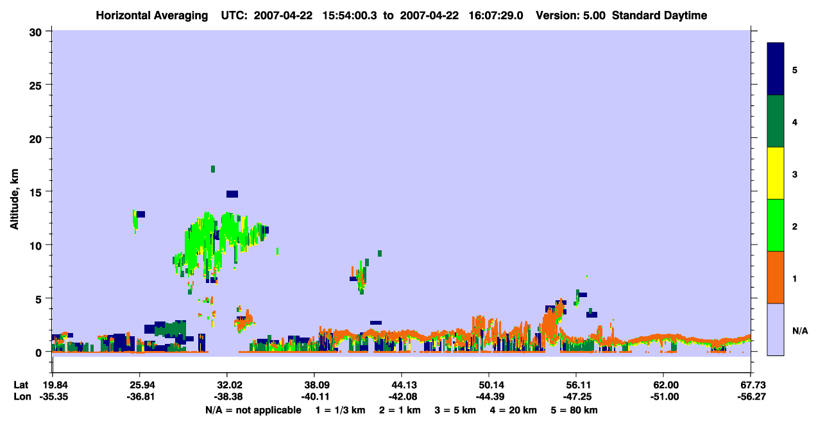Viewport: 834px width, 428px height.
Task: Click longitude value -35.35
Action: pyautogui.click(x=53, y=397)
